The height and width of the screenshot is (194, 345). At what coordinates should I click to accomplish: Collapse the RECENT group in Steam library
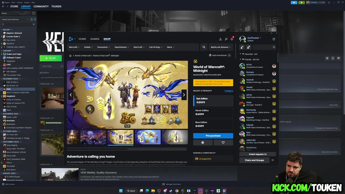click(x=2, y=30)
